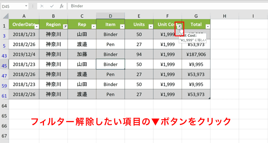The height and width of the screenshot is (143, 268).
Task: Click 2018/2/26 date in row 5
Action: pos(24,44)
